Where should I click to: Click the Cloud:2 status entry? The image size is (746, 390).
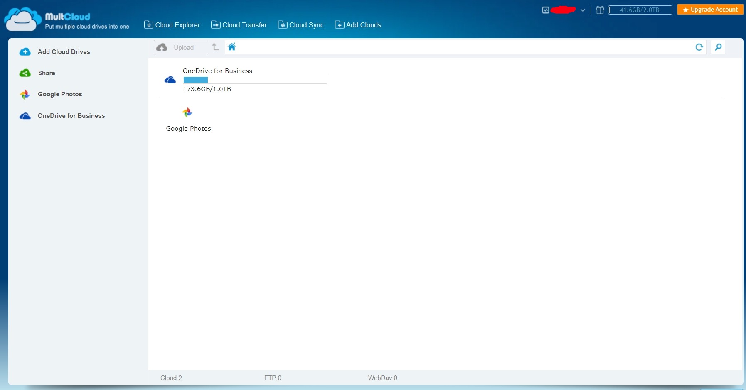tap(171, 378)
